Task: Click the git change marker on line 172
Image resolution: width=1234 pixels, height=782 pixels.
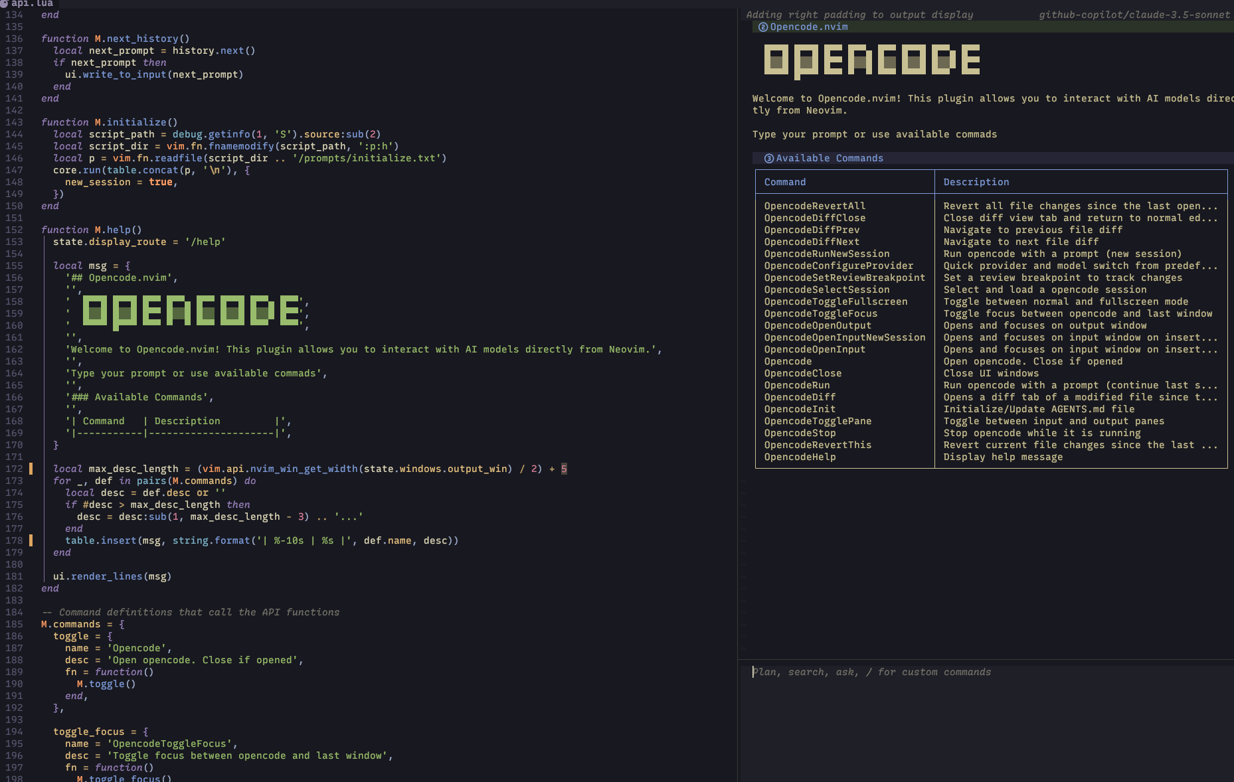Action: [x=31, y=469]
